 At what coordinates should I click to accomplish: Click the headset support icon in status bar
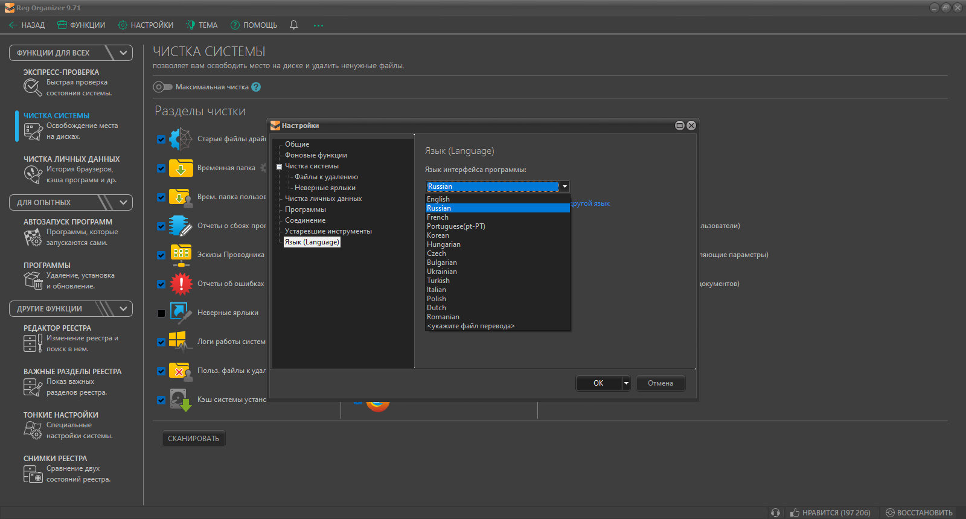[x=775, y=512]
